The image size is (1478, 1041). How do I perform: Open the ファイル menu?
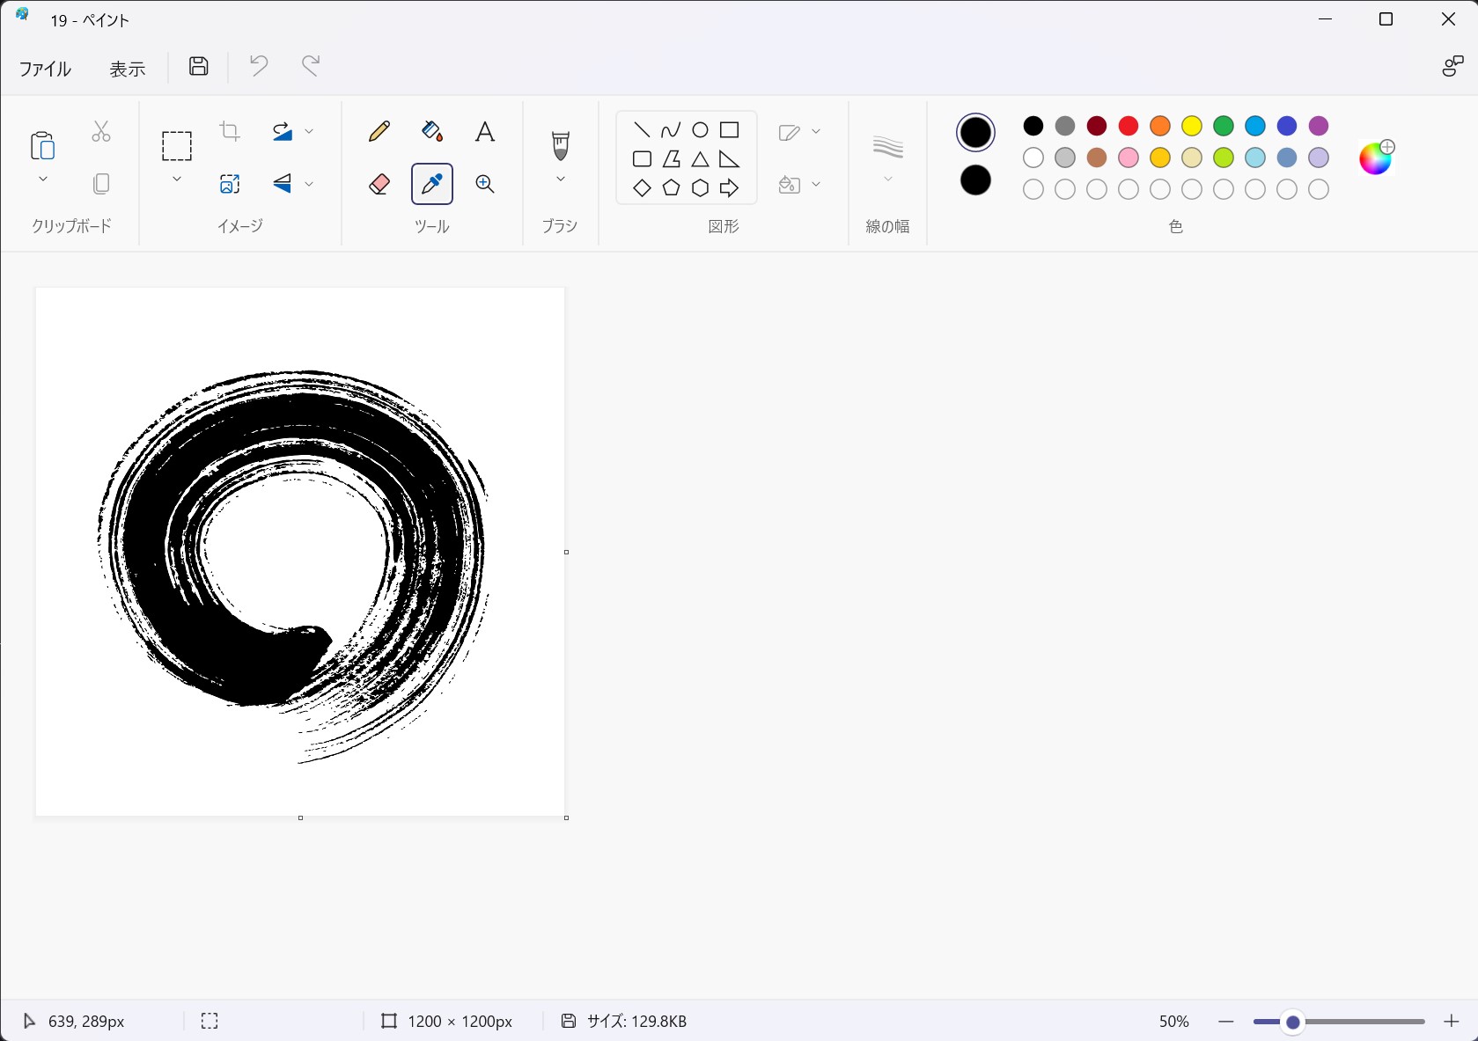pyautogui.click(x=45, y=69)
